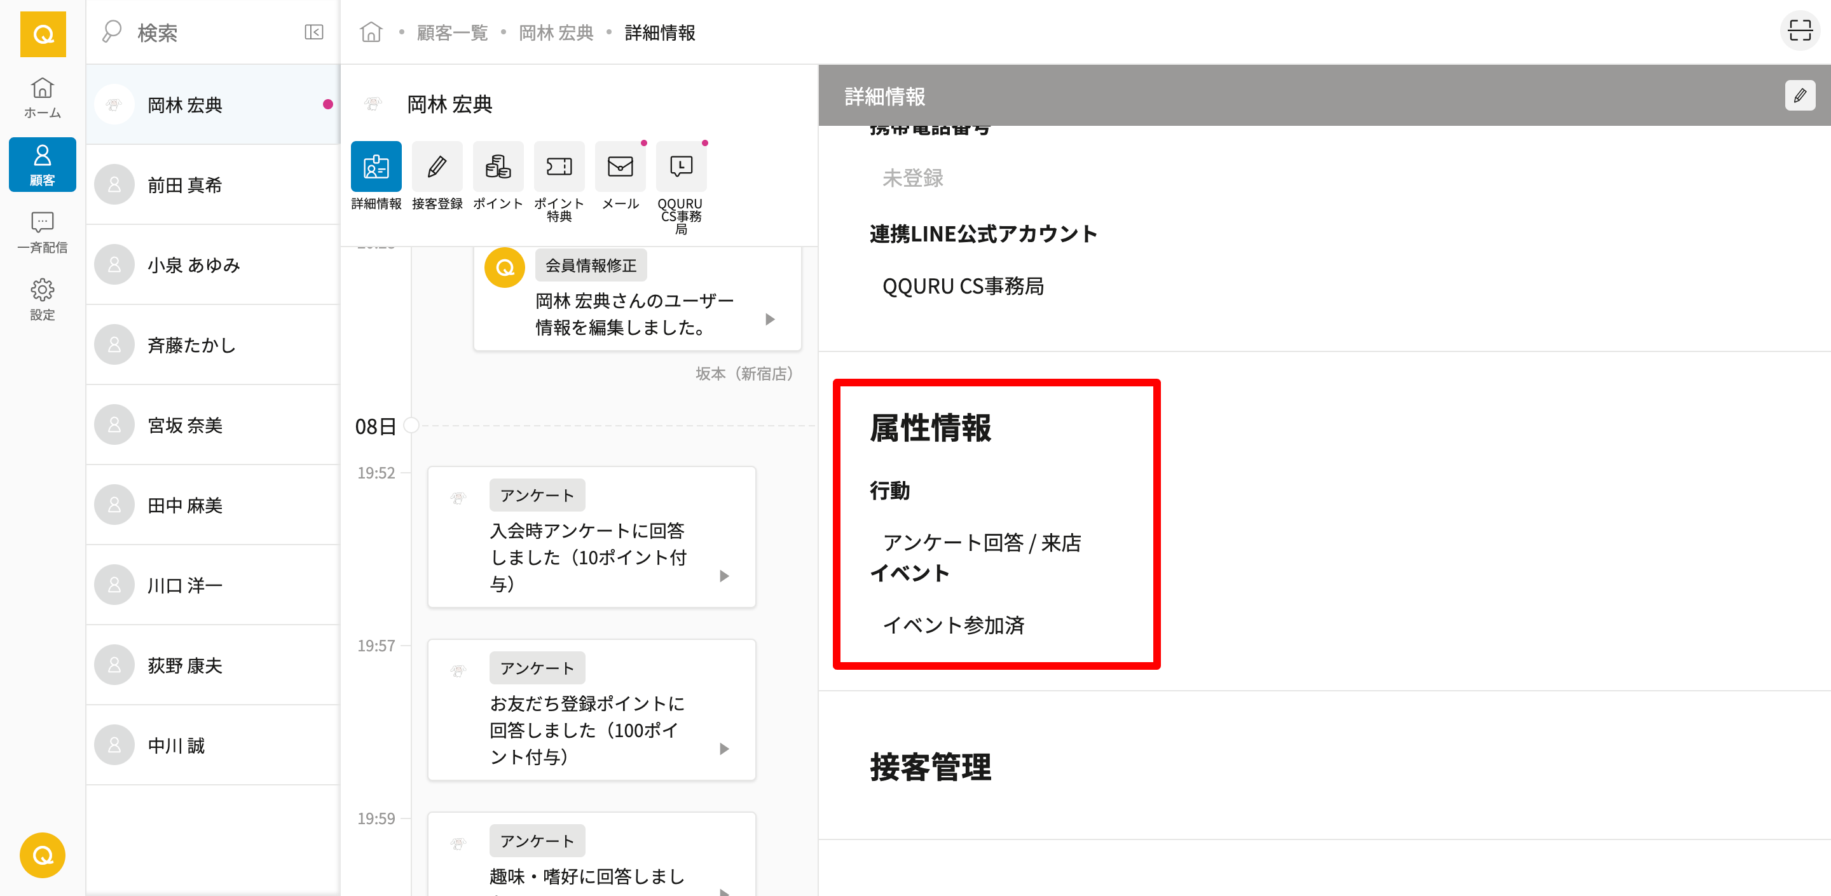Click the edit pencil in 詳細情報 header

click(1799, 95)
